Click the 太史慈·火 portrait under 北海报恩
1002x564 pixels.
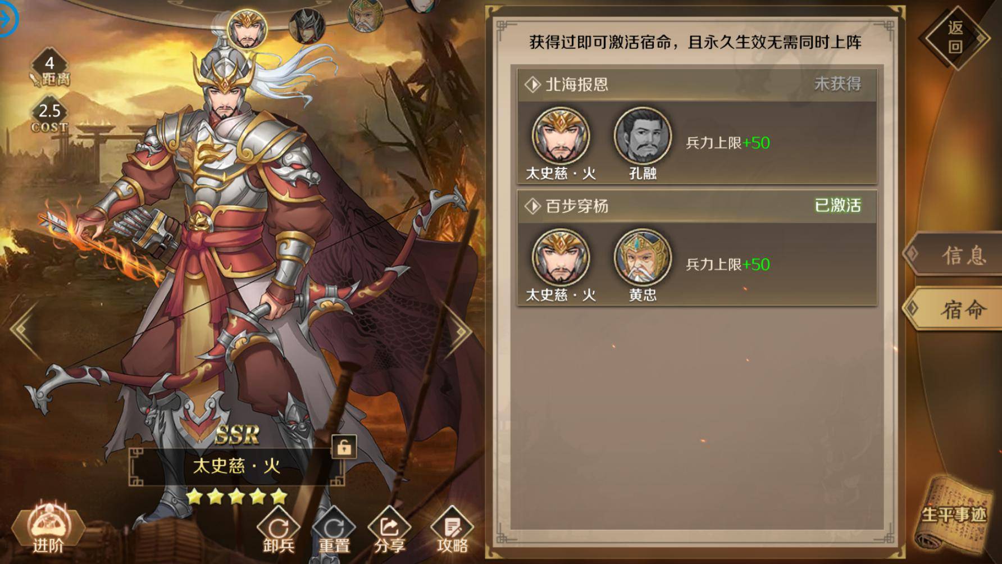(561, 136)
